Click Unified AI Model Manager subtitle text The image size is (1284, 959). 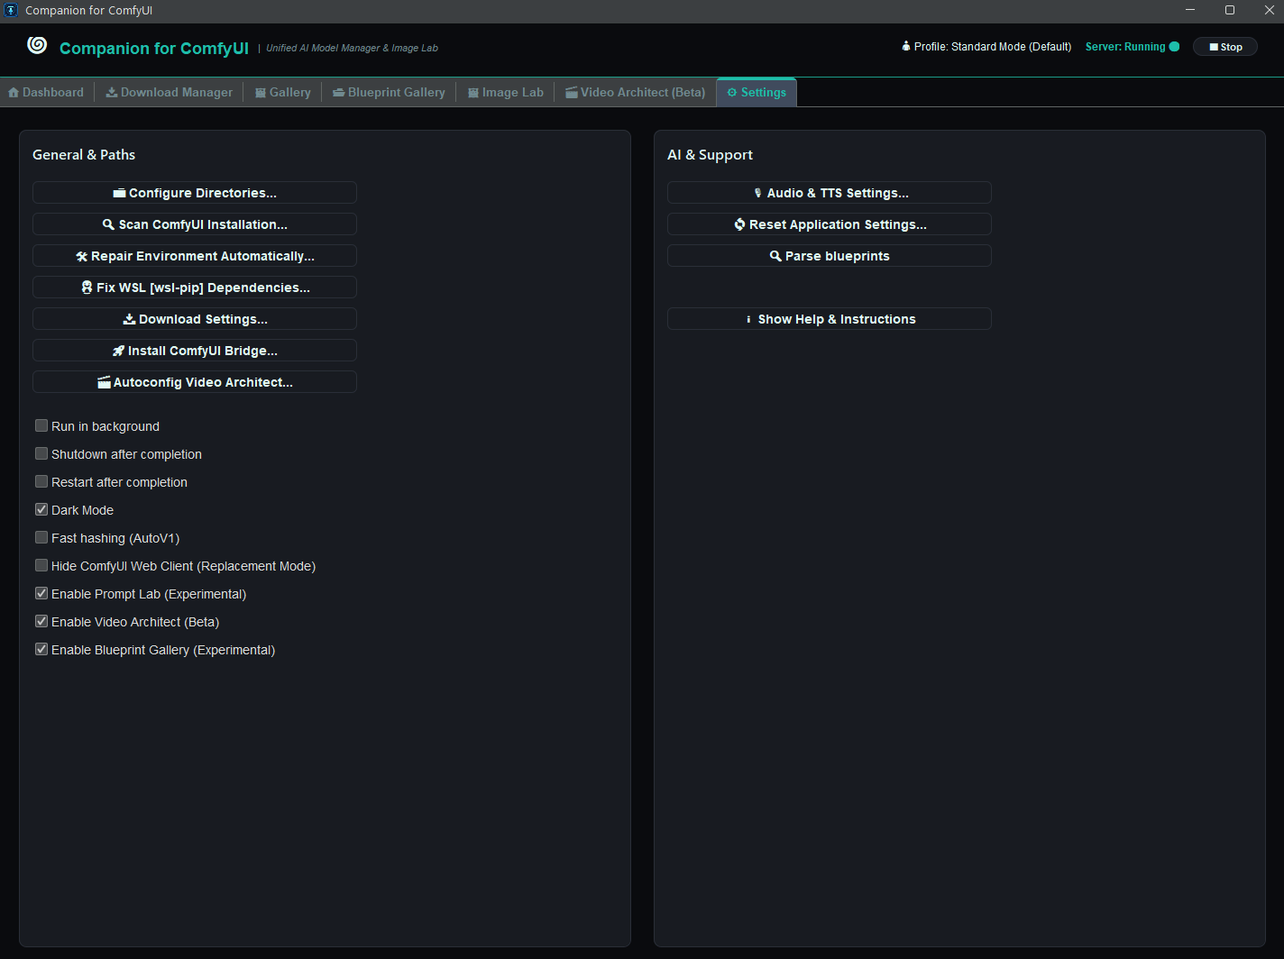pyautogui.click(x=352, y=48)
